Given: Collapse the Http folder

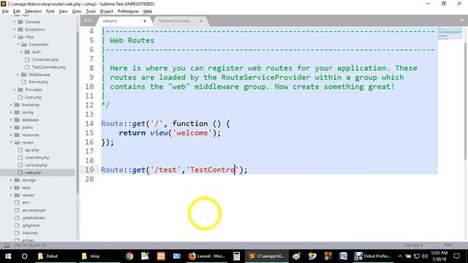Looking at the screenshot, I should [15, 37].
